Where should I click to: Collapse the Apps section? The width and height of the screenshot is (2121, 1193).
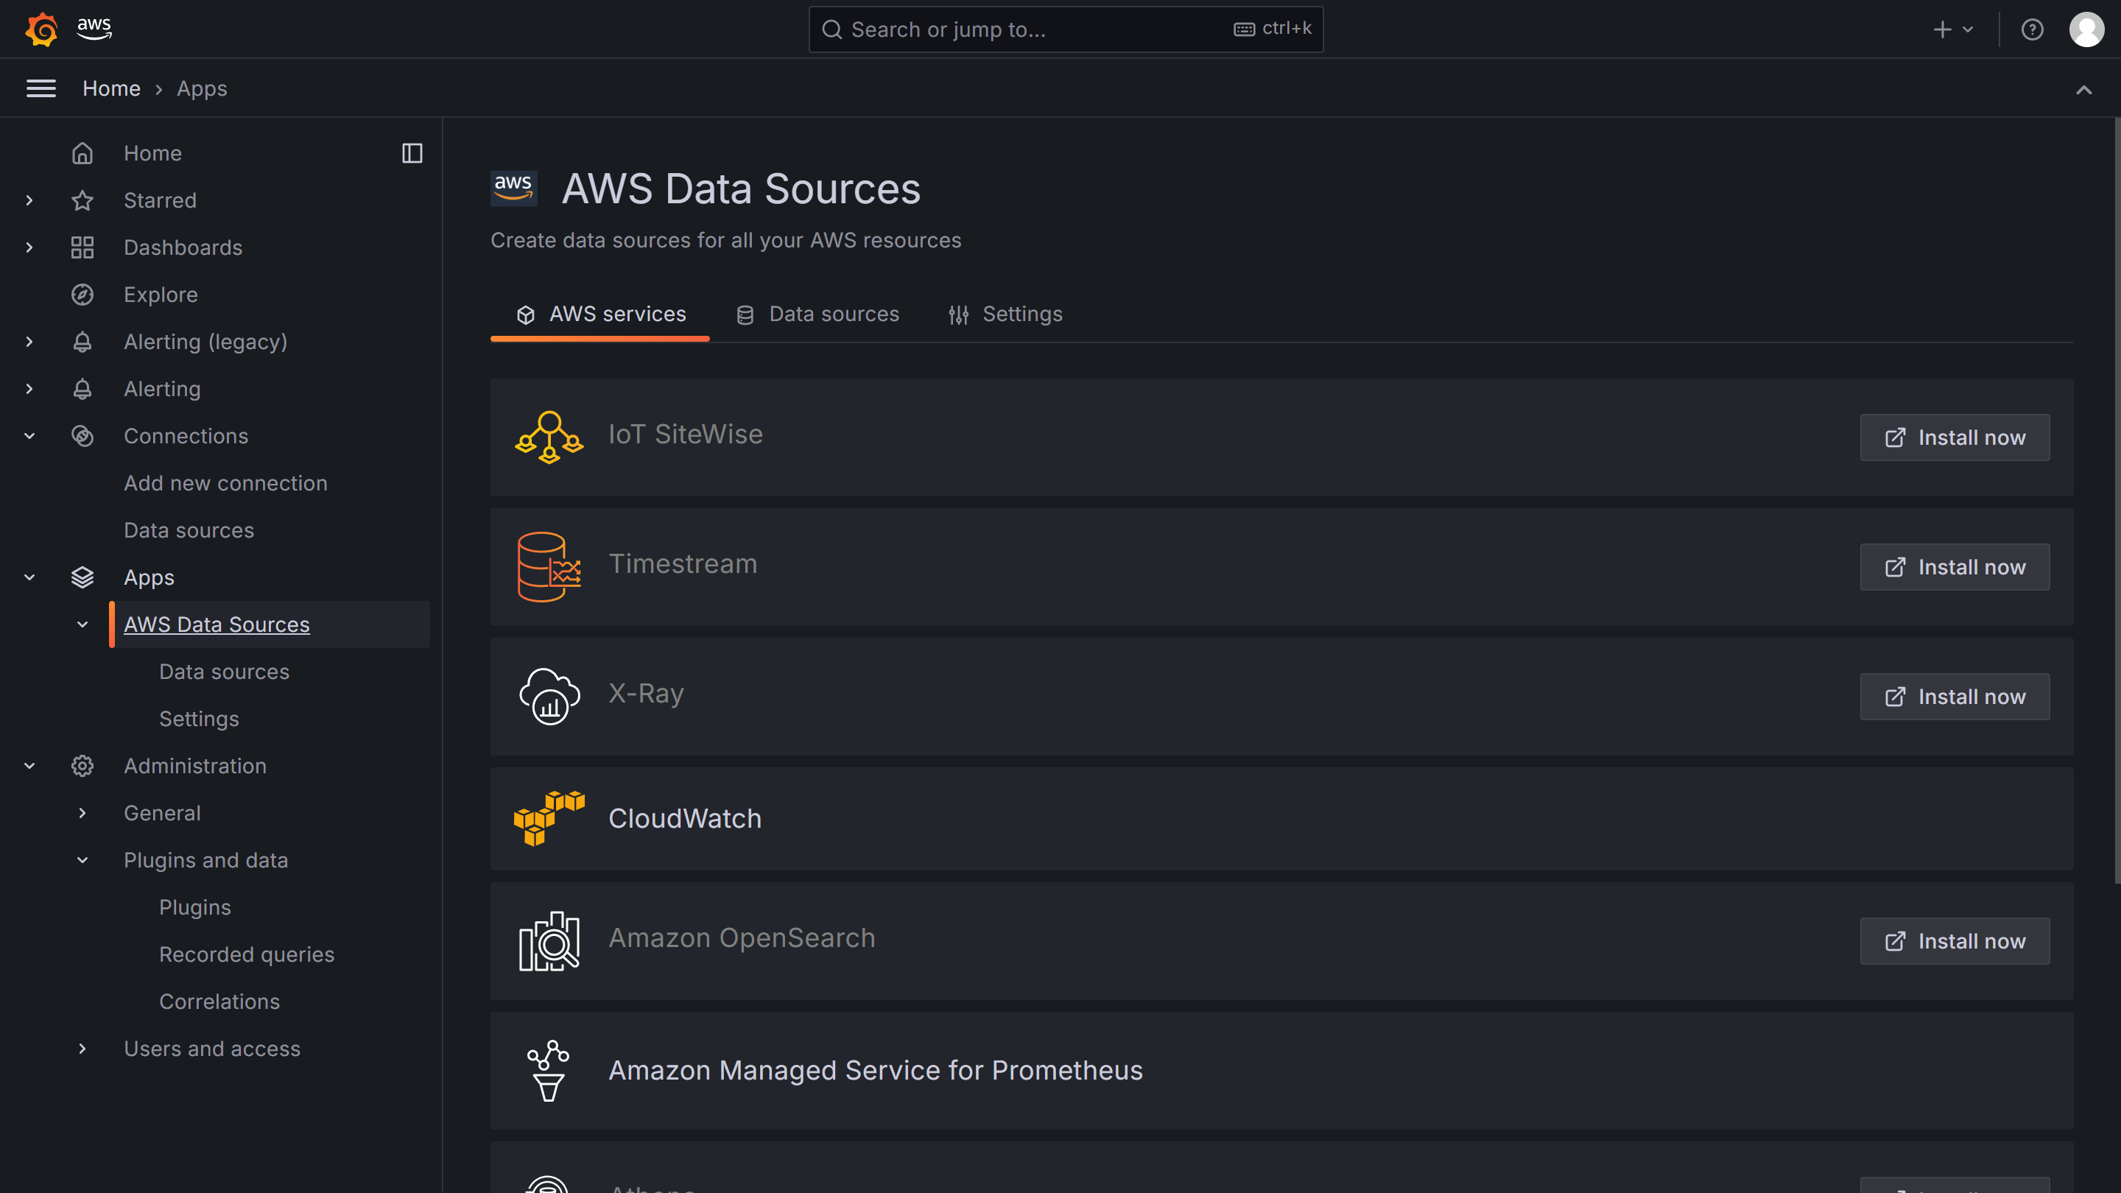(29, 577)
